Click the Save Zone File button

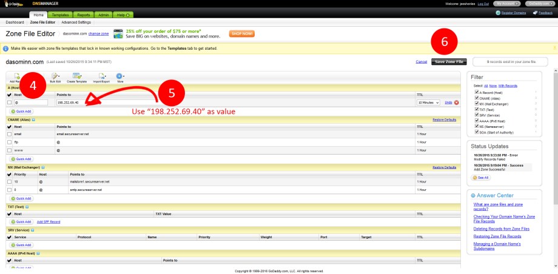(x=449, y=62)
